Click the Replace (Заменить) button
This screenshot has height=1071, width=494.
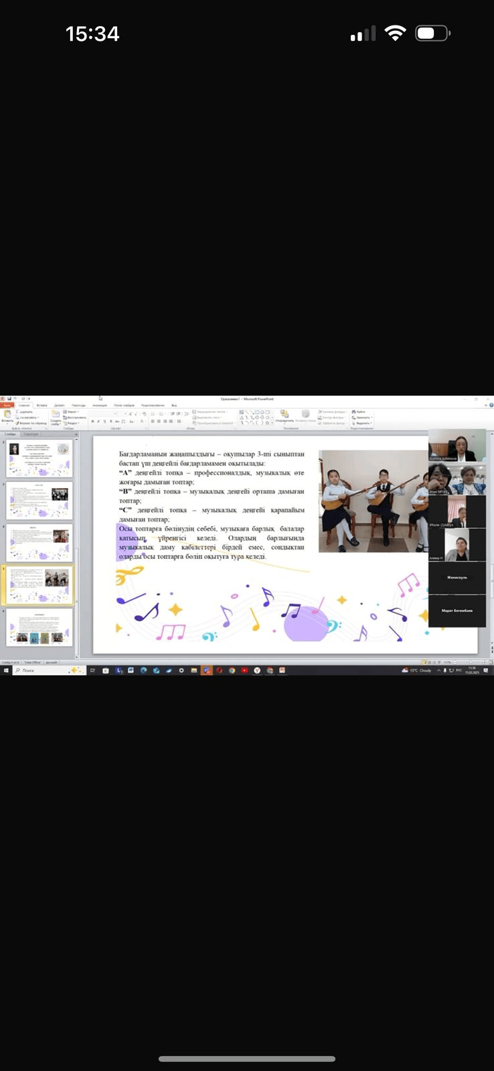click(363, 417)
